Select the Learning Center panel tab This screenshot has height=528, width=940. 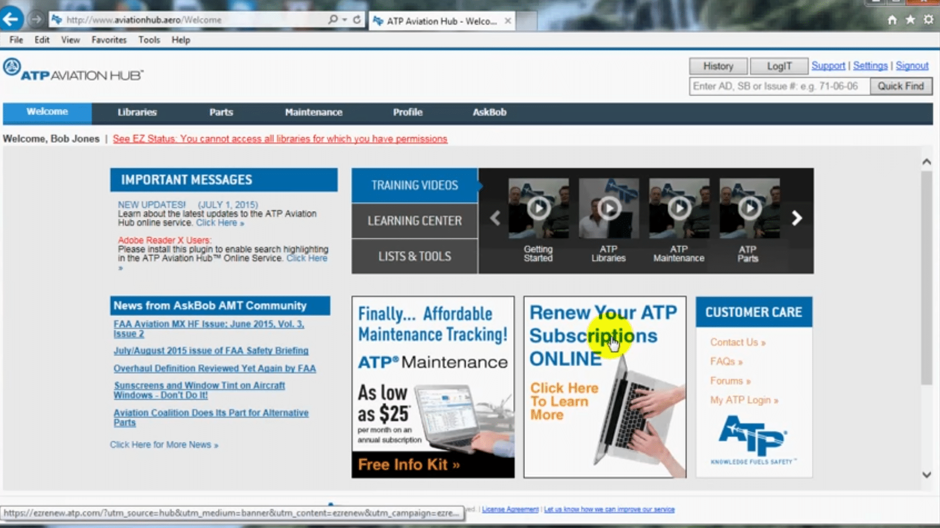pyautogui.click(x=415, y=221)
